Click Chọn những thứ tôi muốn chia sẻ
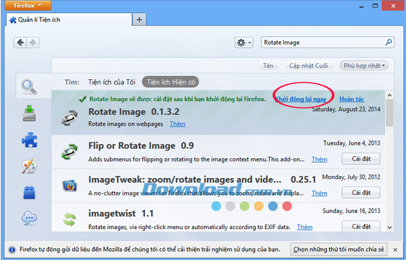 click(x=338, y=250)
